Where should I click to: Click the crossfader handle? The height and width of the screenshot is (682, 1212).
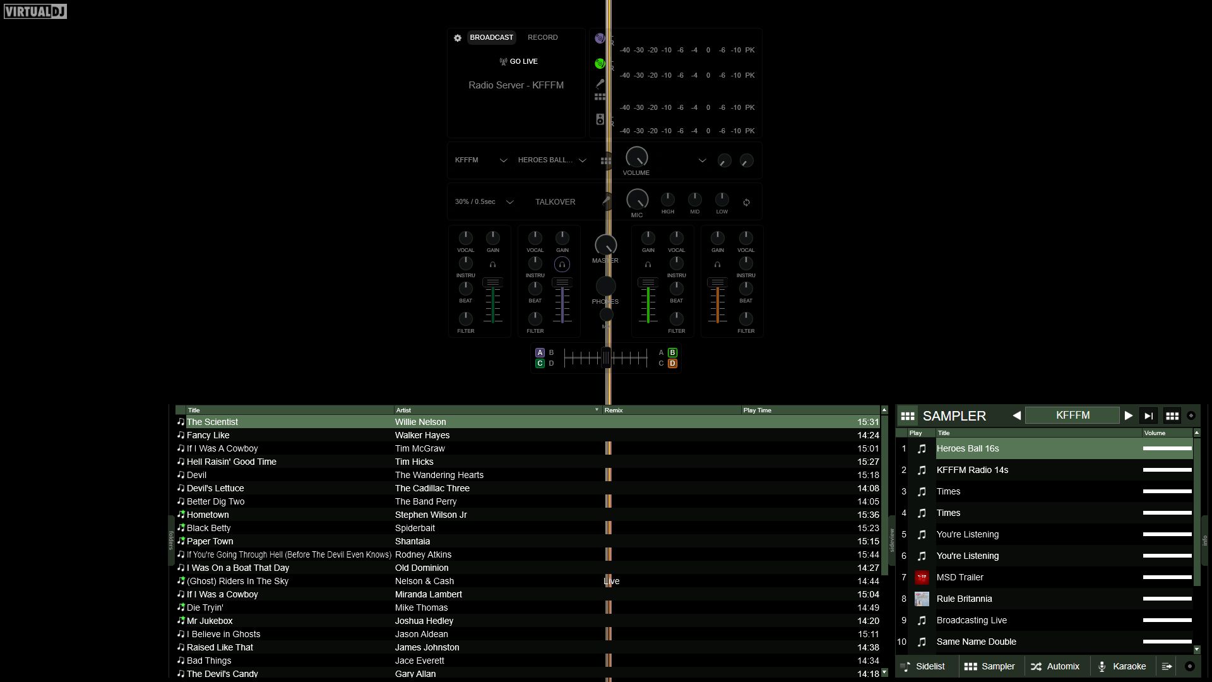tap(606, 359)
